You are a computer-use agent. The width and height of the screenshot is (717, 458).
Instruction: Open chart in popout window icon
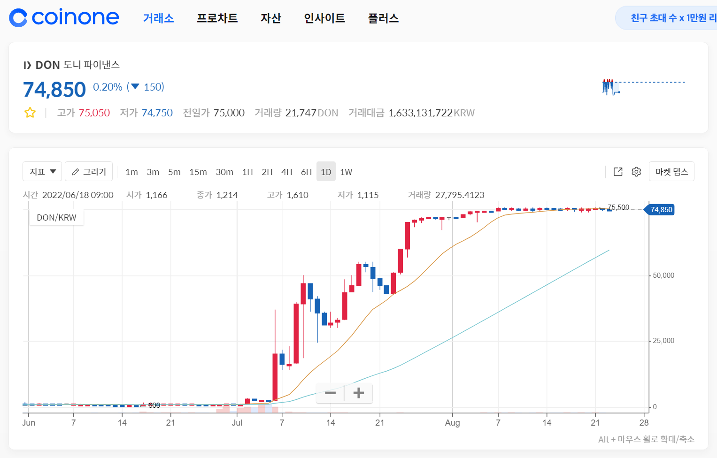point(618,172)
